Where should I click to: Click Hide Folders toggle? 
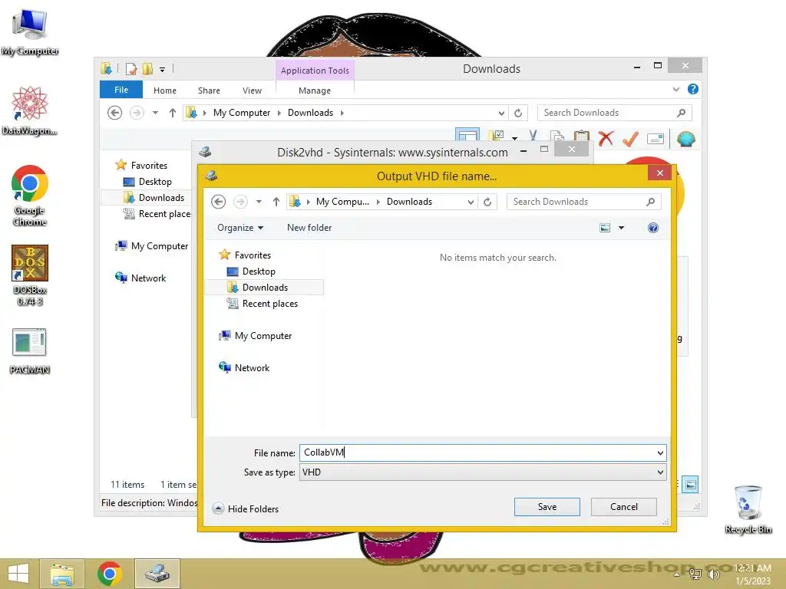pyautogui.click(x=246, y=509)
